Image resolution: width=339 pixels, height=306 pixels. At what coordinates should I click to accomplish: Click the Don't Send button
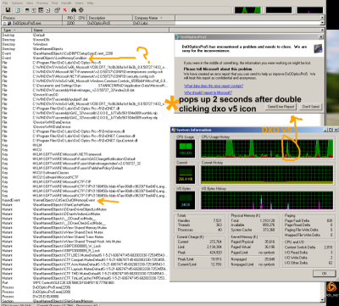coord(311,107)
